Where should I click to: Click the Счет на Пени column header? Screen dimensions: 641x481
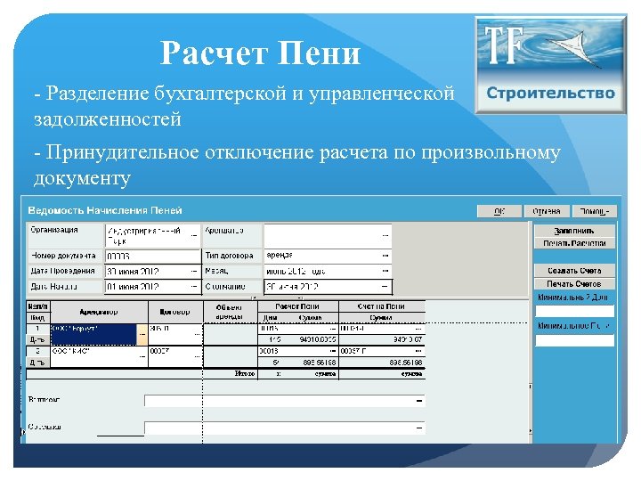(x=382, y=306)
